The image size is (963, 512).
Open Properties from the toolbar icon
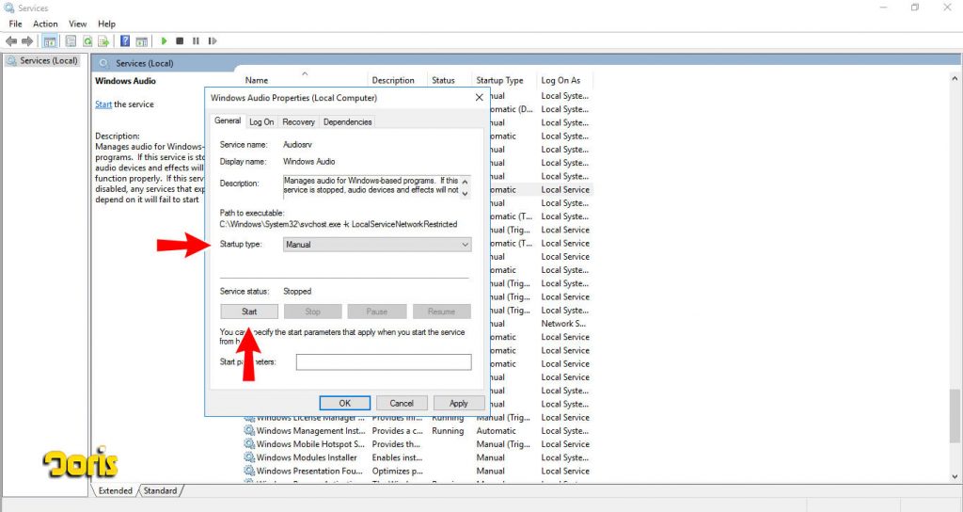tap(71, 41)
